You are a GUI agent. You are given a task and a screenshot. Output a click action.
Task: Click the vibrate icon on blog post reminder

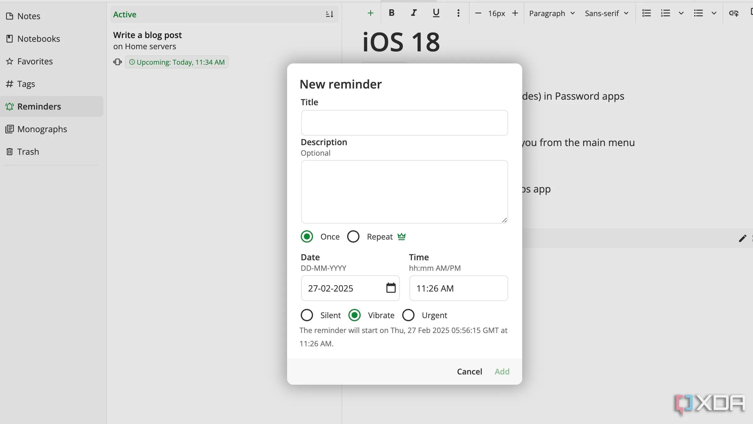pyautogui.click(x=117, y=62)
